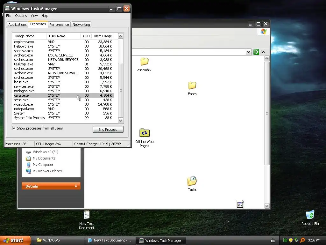
Task: Click Explorer file pane scroll up arrow
Action: tap(267, 58)
